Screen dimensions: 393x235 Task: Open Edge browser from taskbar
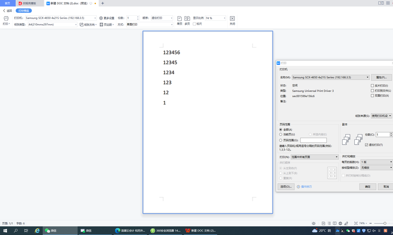click(x=37, y=230)
